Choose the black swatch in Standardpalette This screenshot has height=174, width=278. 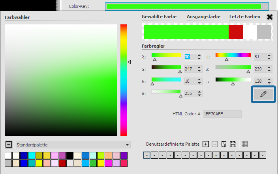tap(70, 155)
